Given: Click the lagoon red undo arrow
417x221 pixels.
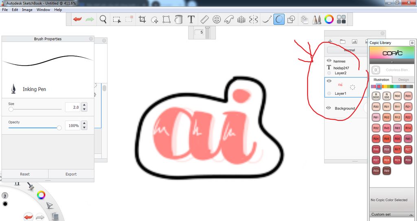Looking at the screenshot, I should coord(28,217).
